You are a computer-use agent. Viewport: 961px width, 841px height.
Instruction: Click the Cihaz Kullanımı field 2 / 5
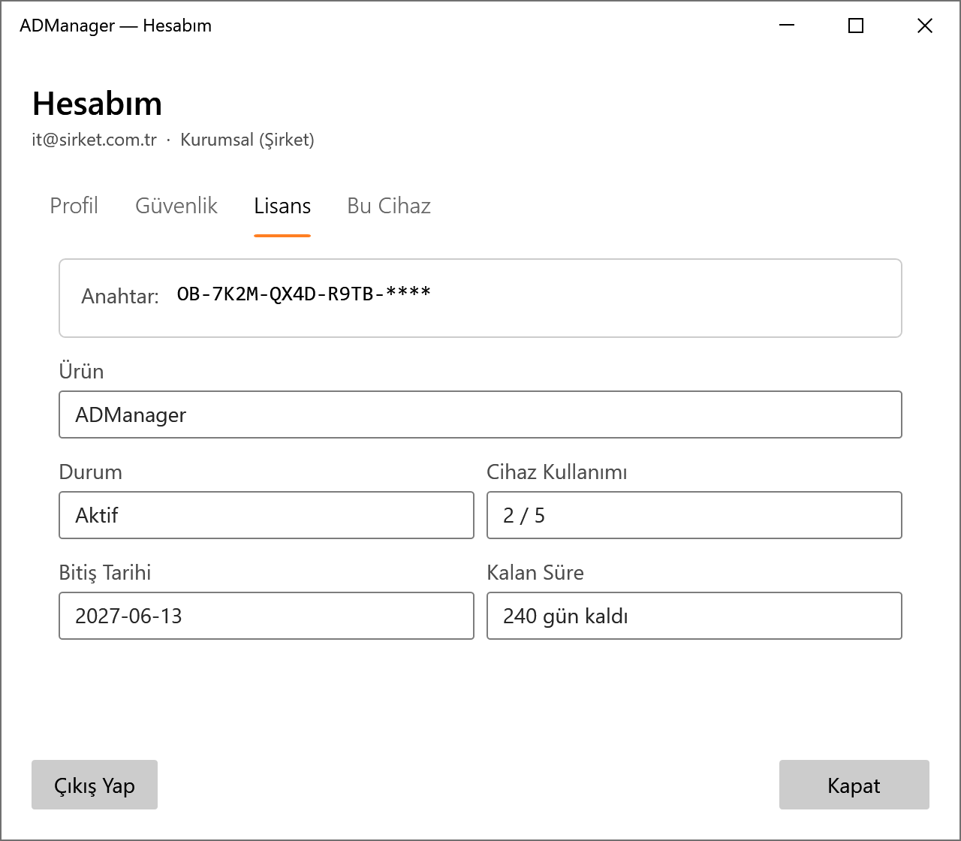pos(694,515)
